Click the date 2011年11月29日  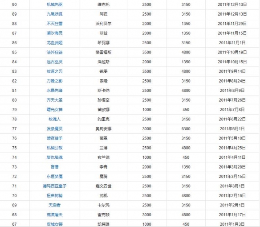232,24
